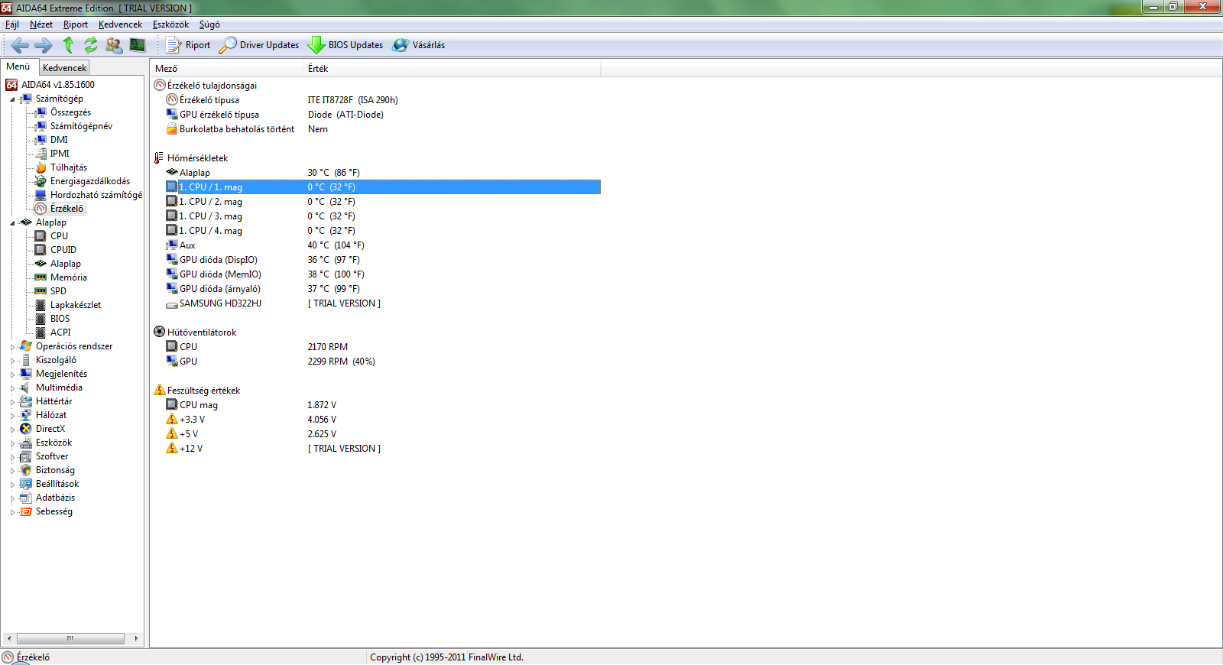Click the DMI icon in the tree

click(41, 140)
